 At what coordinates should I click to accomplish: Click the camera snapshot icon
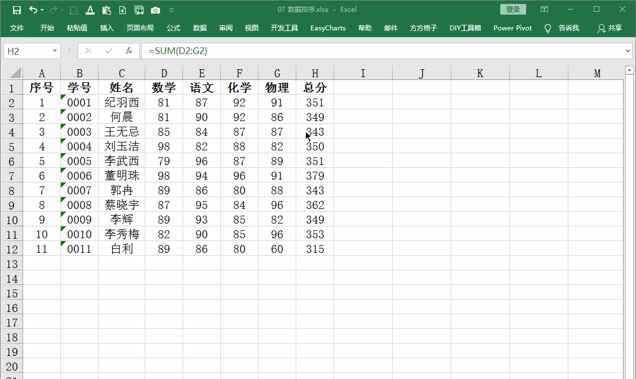[x=155, y=10]
